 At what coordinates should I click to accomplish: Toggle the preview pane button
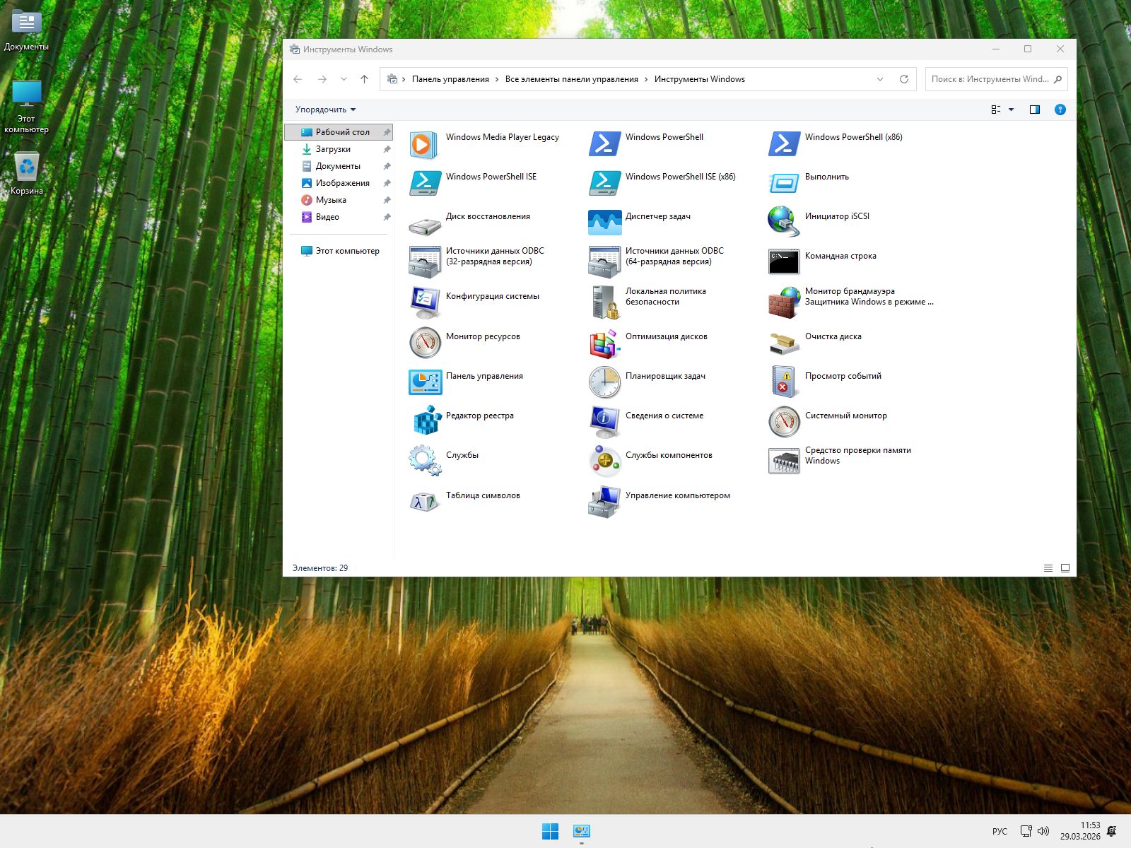tap(1035, 110)
